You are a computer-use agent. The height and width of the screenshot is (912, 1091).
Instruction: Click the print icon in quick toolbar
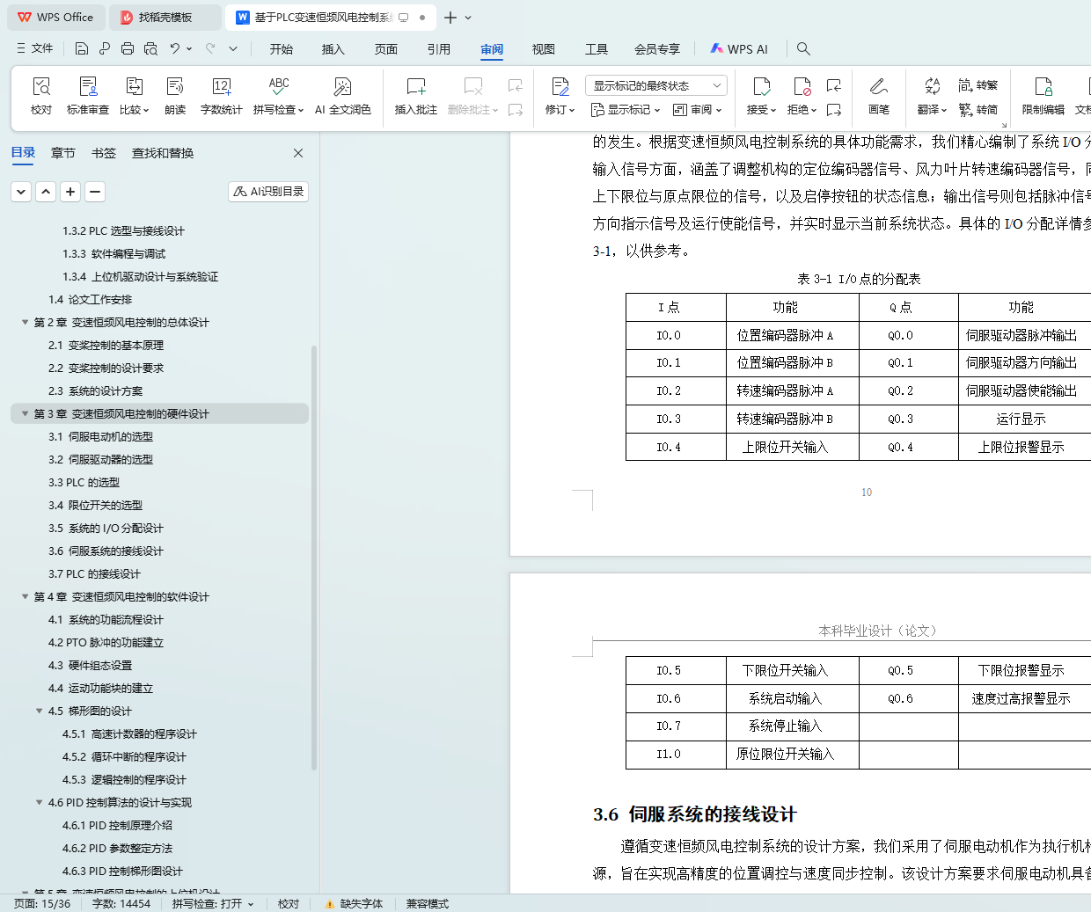128,49
